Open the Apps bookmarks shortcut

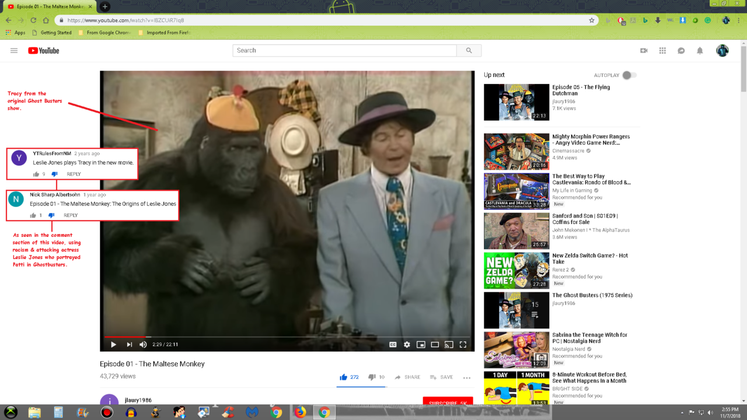tap(15, 33)
